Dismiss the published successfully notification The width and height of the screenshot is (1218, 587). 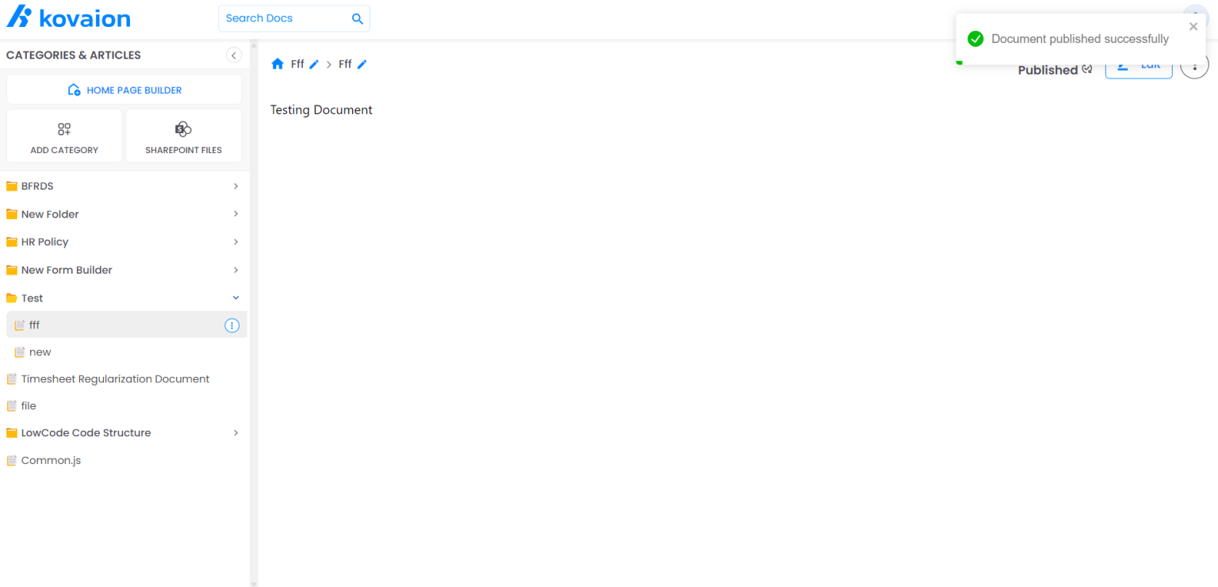point(1193,26)
